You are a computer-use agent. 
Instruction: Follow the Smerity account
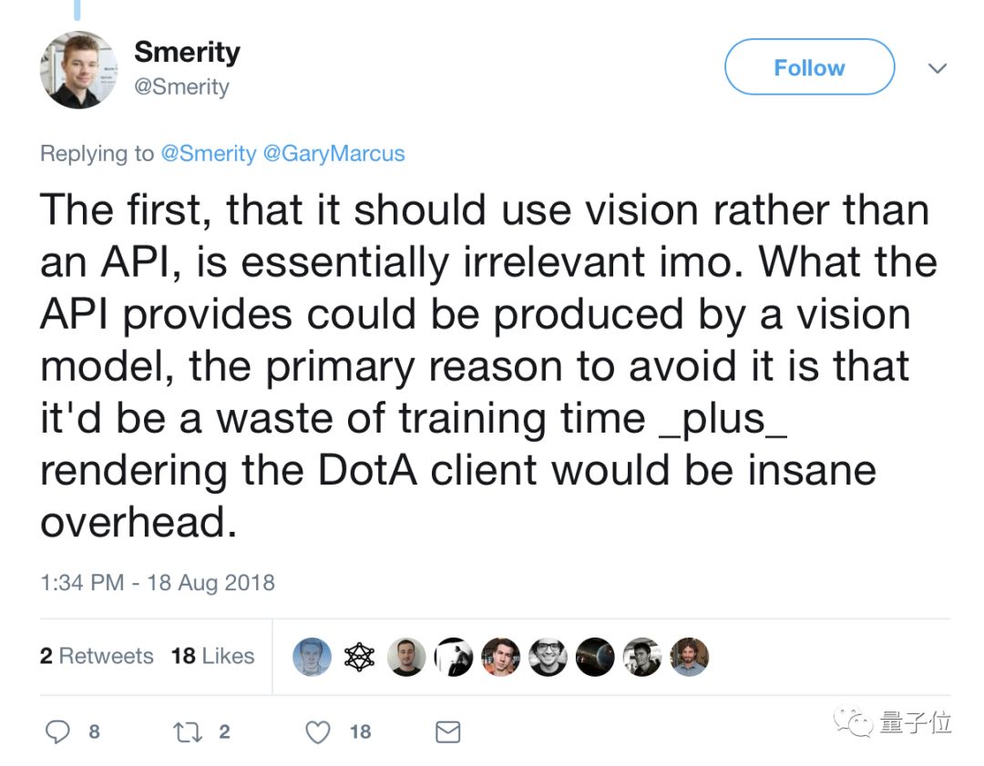(809, 67)
